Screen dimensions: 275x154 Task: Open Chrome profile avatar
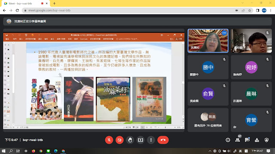264,10
